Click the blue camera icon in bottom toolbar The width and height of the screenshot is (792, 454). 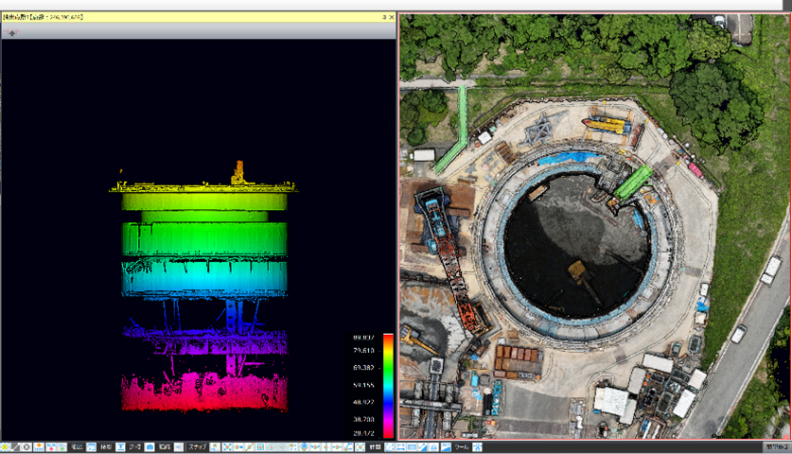[150, 446]
